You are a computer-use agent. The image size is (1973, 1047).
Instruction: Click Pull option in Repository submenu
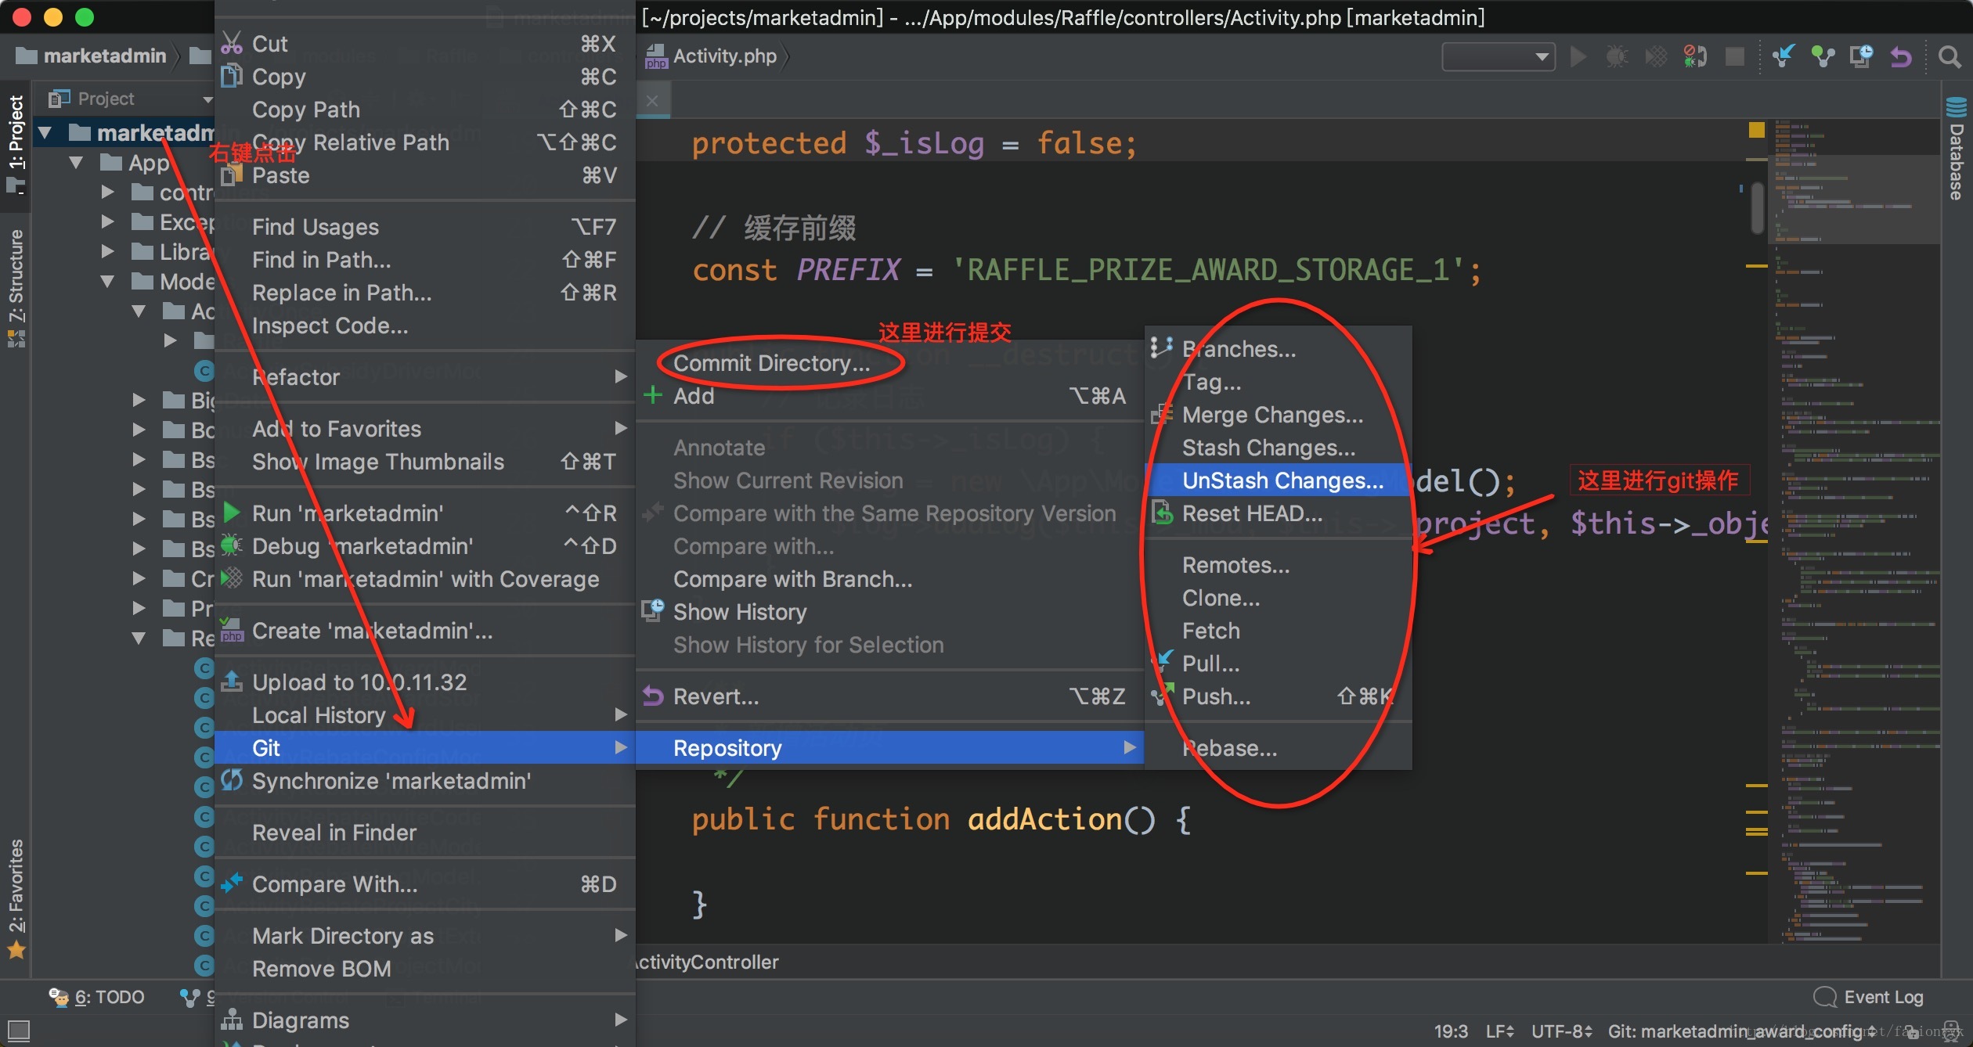(x=1211, y=664)
